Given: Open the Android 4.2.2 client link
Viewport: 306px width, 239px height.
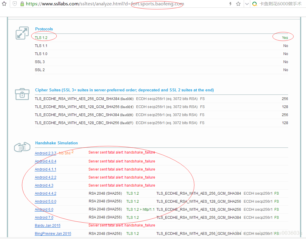Looking at the screenshot, I should pos(46,177).
